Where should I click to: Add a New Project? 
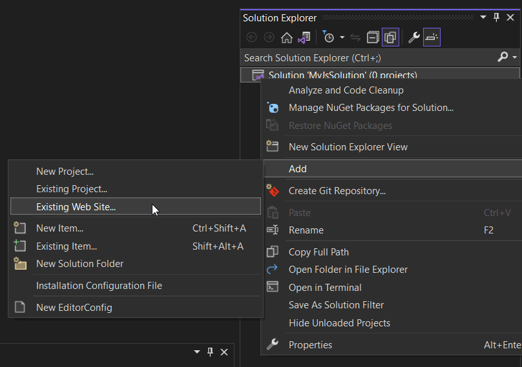[65, 172]
